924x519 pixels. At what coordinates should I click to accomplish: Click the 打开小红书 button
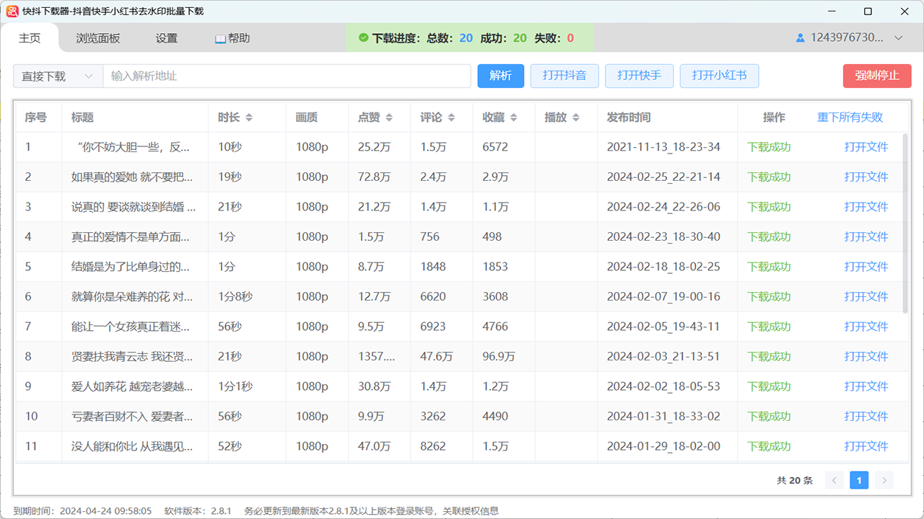[719, 76]
